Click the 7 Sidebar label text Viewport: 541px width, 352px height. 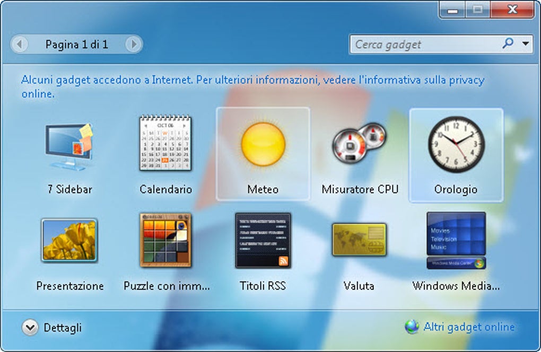tap(69, 189)
